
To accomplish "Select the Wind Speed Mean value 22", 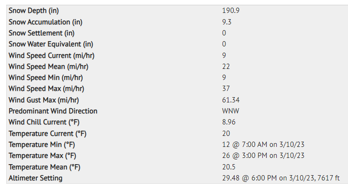I will [226, 67].
